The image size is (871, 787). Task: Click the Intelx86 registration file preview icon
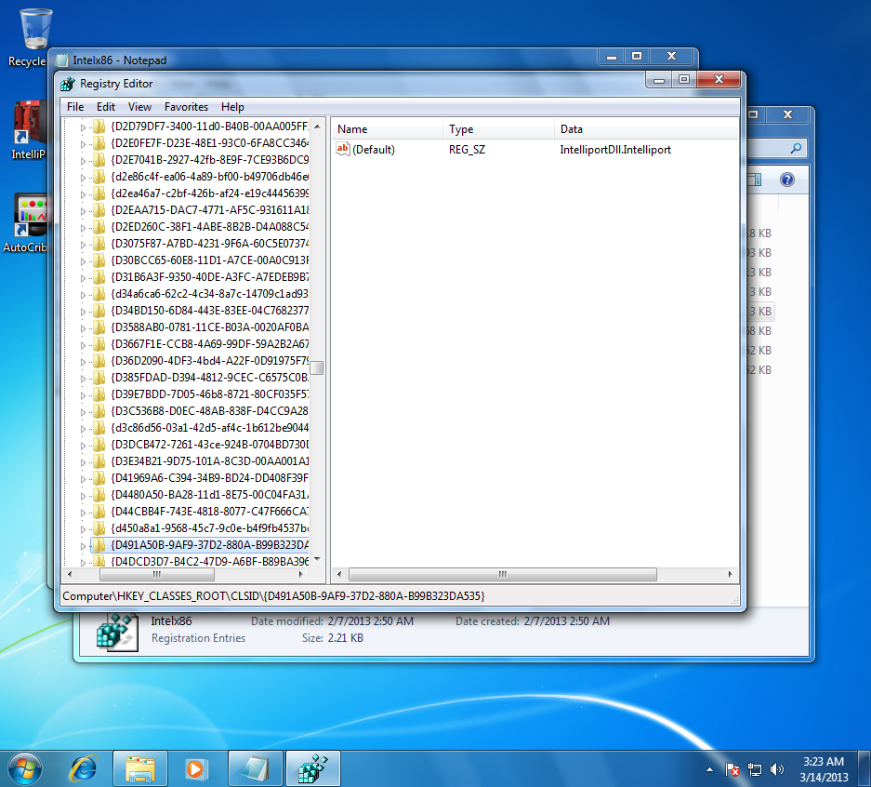[x=116, y=632]
